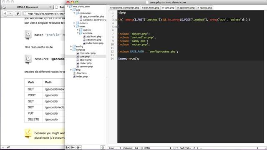Click the DELETE verb cell in browser table
The width and height of the screenshot is (267, 150).
click(x=33, y=120)
